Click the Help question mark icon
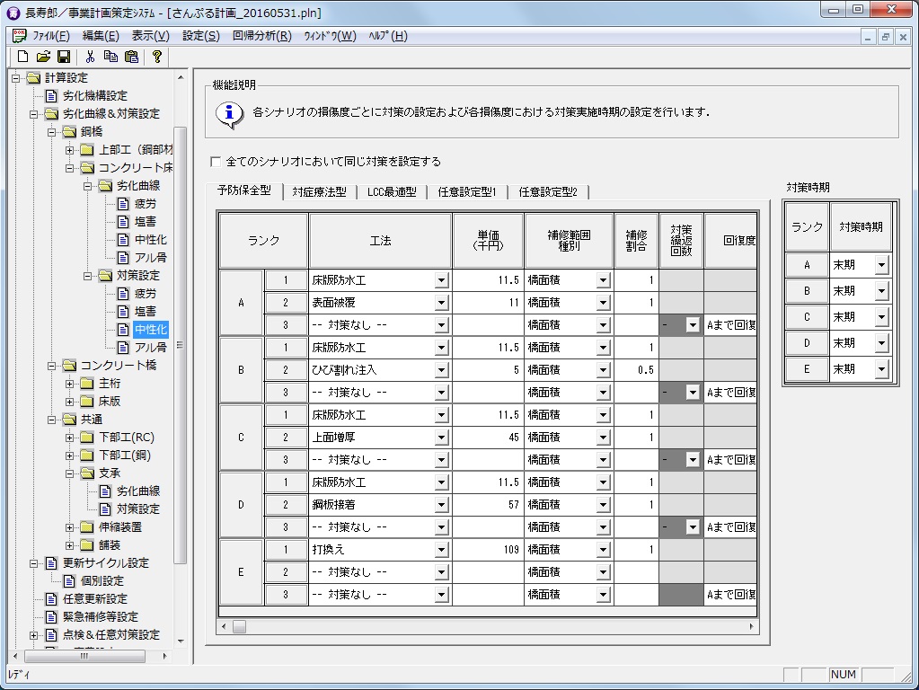This screenshot has height=690, width=919. [x=157, y=57]
